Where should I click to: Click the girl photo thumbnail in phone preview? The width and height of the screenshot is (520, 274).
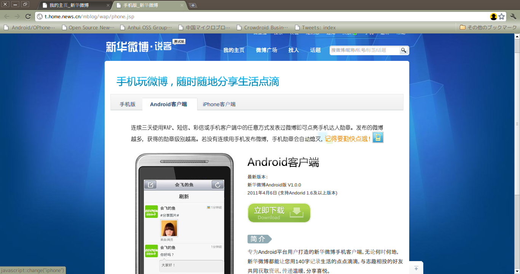(x=169, y=228)
